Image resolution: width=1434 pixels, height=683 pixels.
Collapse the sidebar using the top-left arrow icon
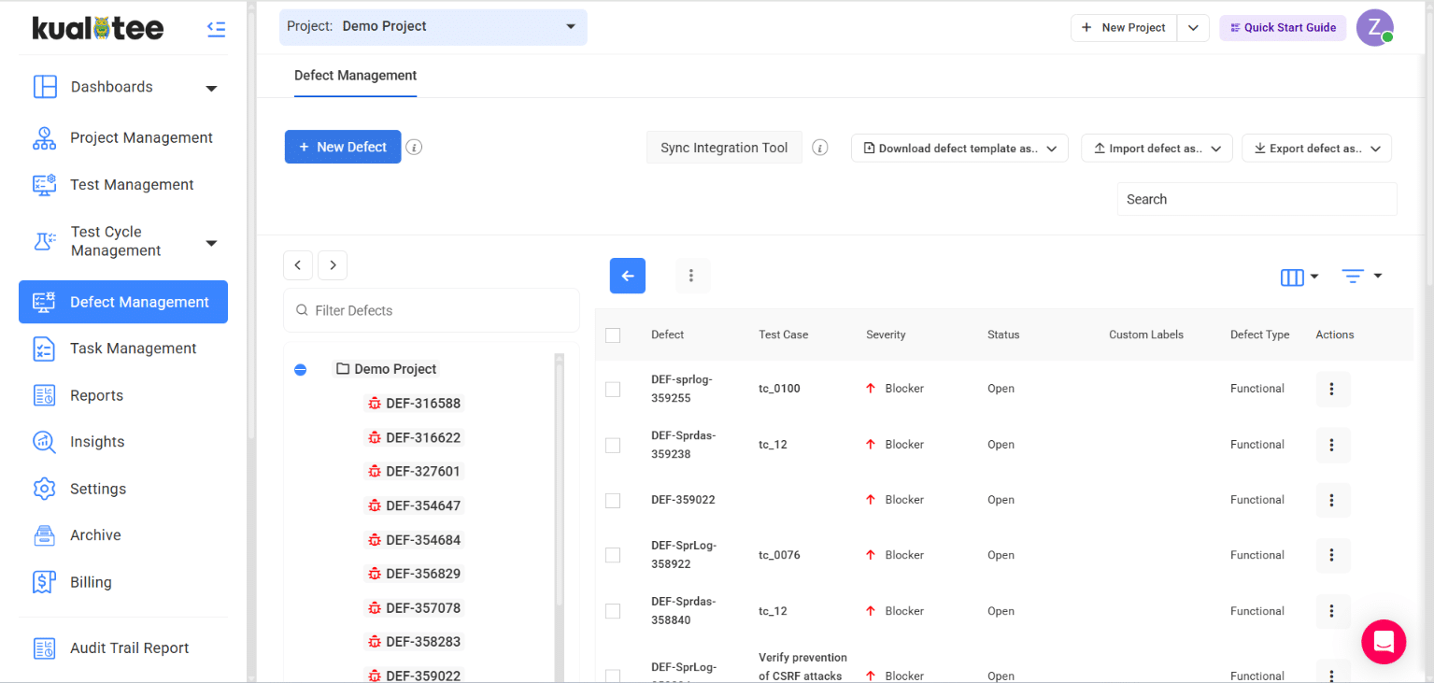coord(216,29)
